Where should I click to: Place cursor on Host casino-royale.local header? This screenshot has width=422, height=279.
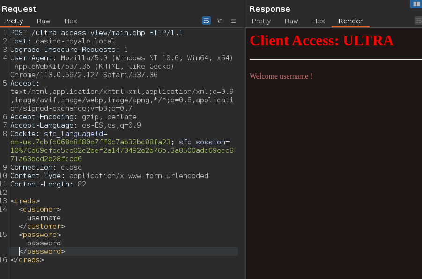pyautogui.click(x=62, y=41)
